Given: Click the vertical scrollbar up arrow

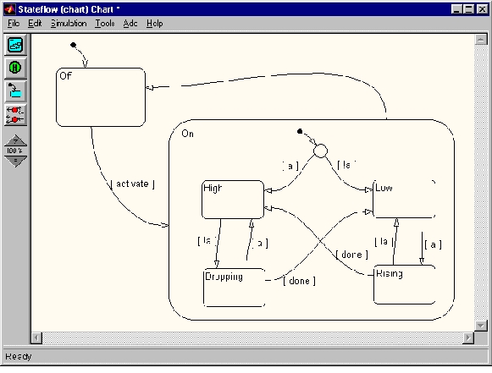Looking at the screenshot, I should pos(481,40).
